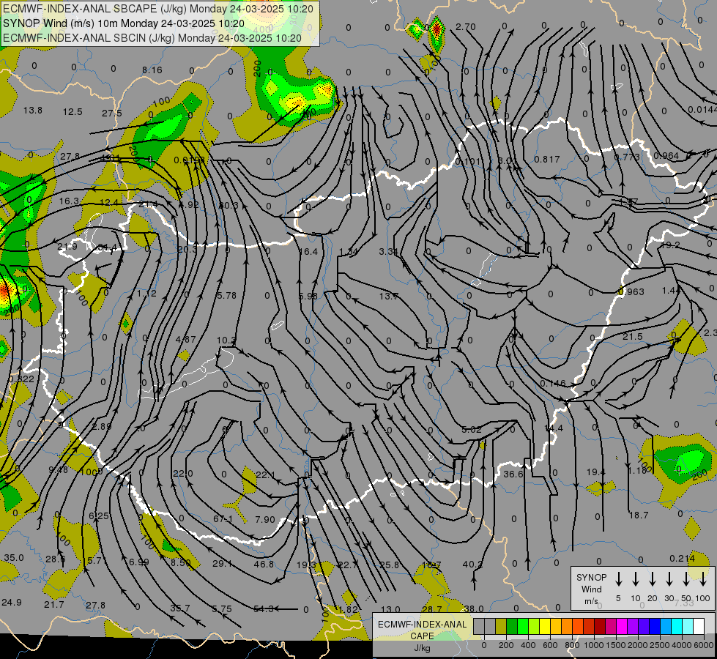This screenshot has width=717, height=659.
Task: Click the CIN value 4.87
Action: (185, 340)
